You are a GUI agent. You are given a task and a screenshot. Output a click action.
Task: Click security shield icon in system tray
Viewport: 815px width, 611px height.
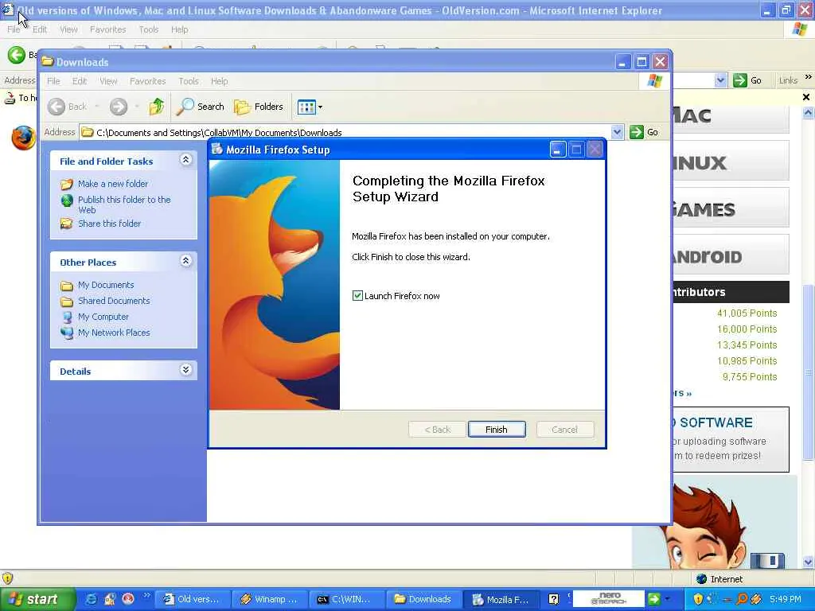(698, 599)
